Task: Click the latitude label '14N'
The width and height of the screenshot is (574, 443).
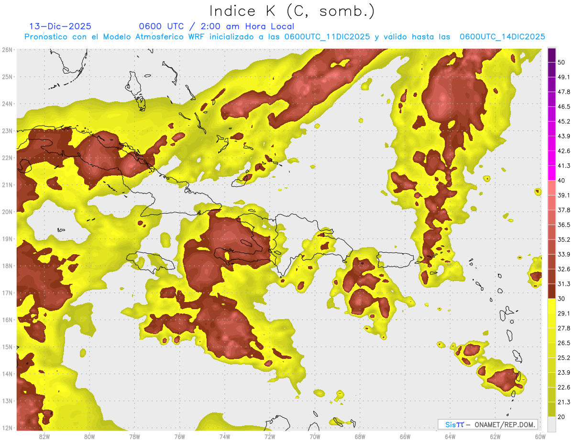Action: click(x=7, y=374)
